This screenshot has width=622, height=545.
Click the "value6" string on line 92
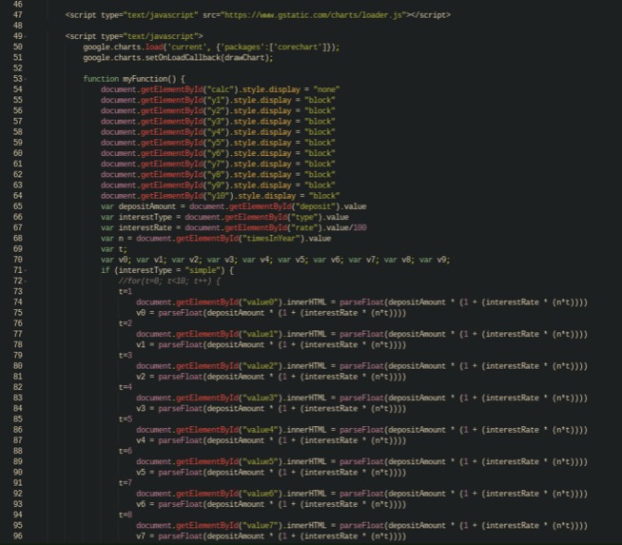(261, 494)
